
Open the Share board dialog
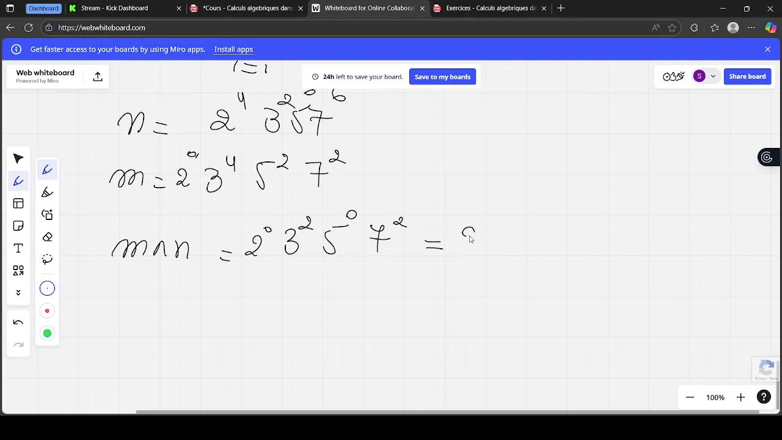point(747,76)
